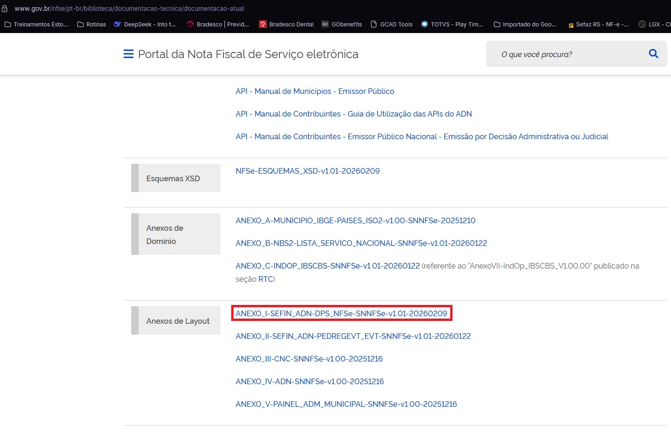Image resolution: width=671 pixels, height=438 pixels.
Task: Open ANEXO_C-INDOP_IBSCBS link
Action: coord(327,266)
